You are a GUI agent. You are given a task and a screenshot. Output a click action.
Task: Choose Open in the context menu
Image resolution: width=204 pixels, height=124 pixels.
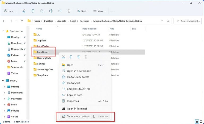point(85,65)
